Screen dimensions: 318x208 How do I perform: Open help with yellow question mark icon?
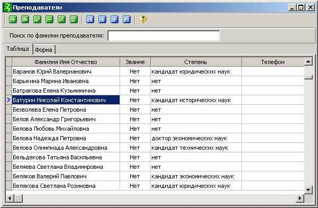tap(143, 20)
